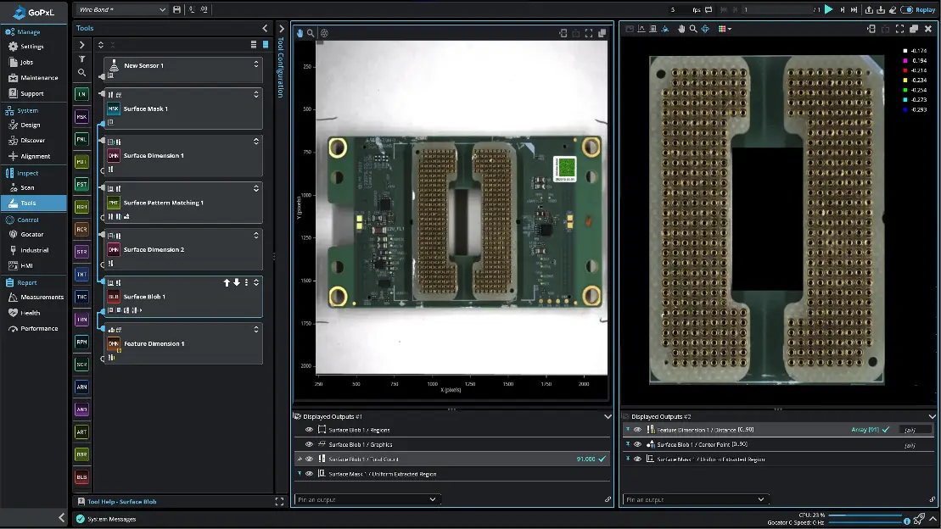Hide the Surface Blob 1 / Regions output
Viewport: 941px width, 529px height.
coord(309,430)
